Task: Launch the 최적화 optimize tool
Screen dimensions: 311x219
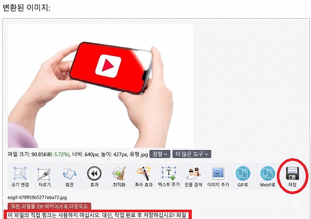Action: (119, 176)
